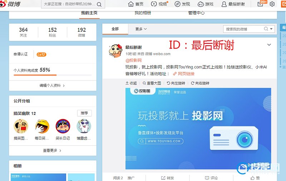Click the 公开分组 heading
This screenshot has width=286, height=181.
point(22,101)
